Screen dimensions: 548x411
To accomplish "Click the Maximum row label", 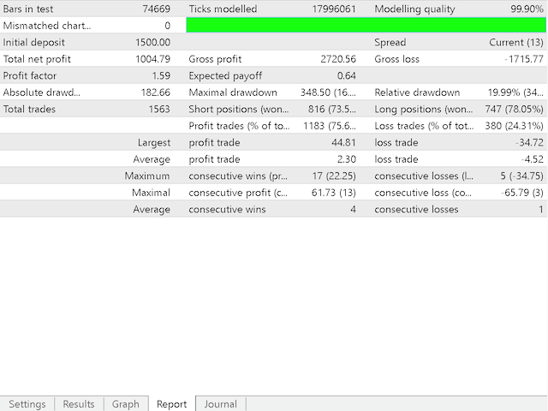I will point(147,176).
